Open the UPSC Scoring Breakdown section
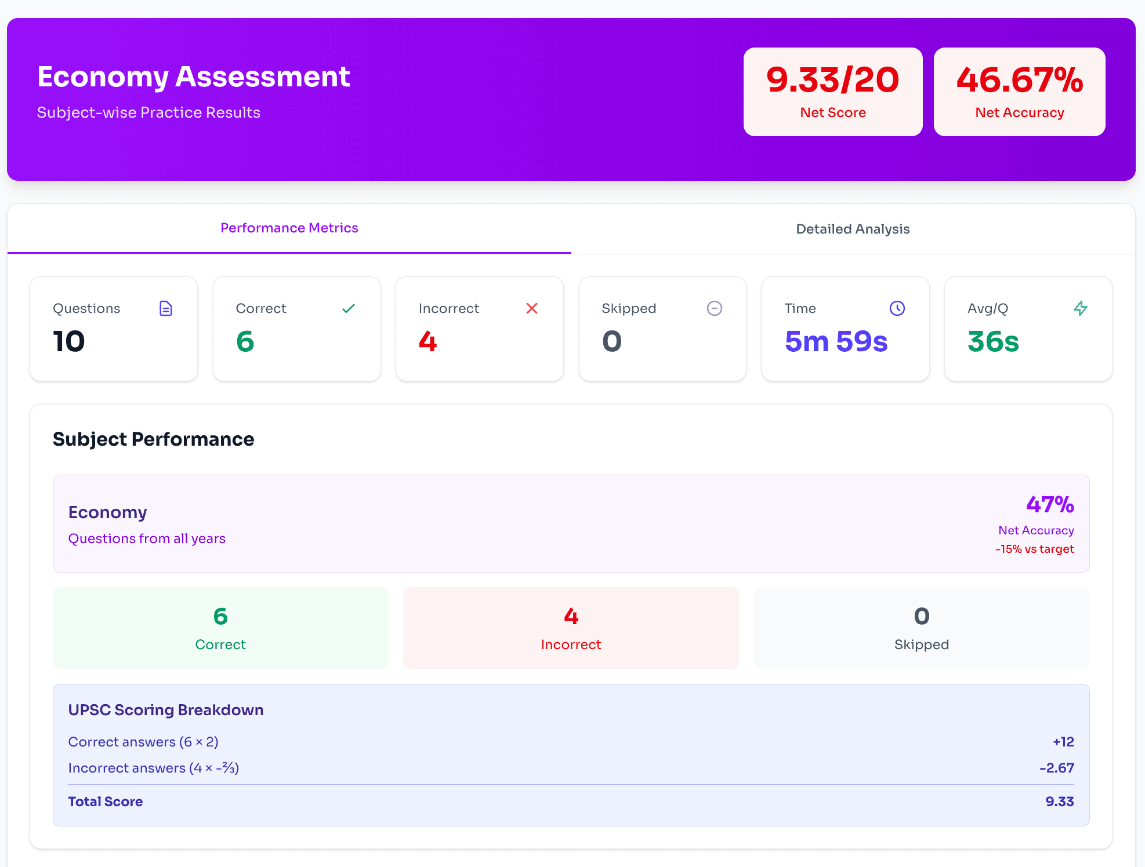Screen dimensions: 1145x867 (x=165, y=709)
